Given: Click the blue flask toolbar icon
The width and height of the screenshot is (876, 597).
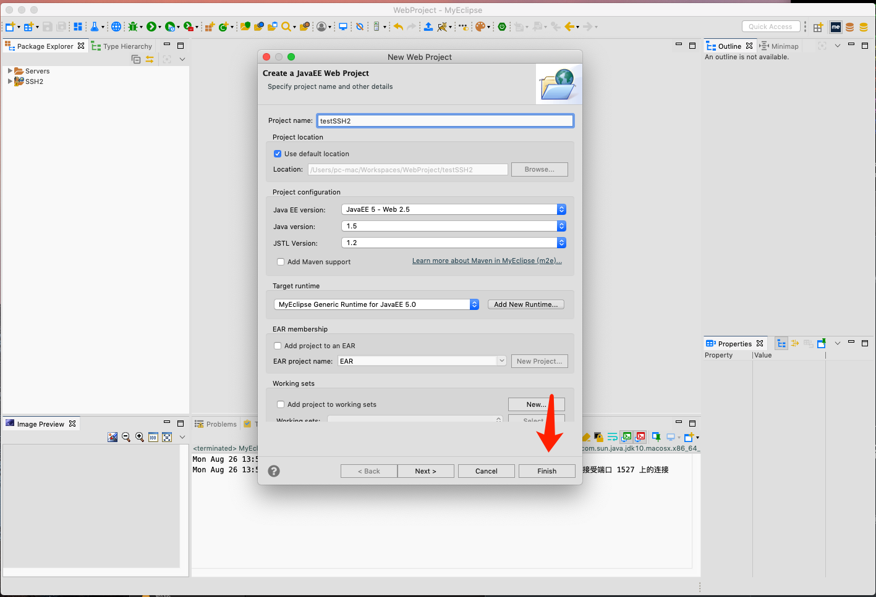Looking at the screenshot, I should (95, 27).
